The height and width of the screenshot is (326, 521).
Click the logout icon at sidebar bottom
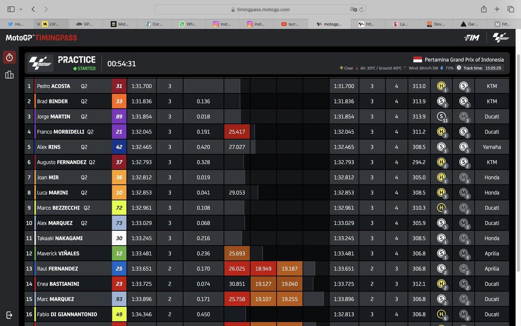pos(9,315)
